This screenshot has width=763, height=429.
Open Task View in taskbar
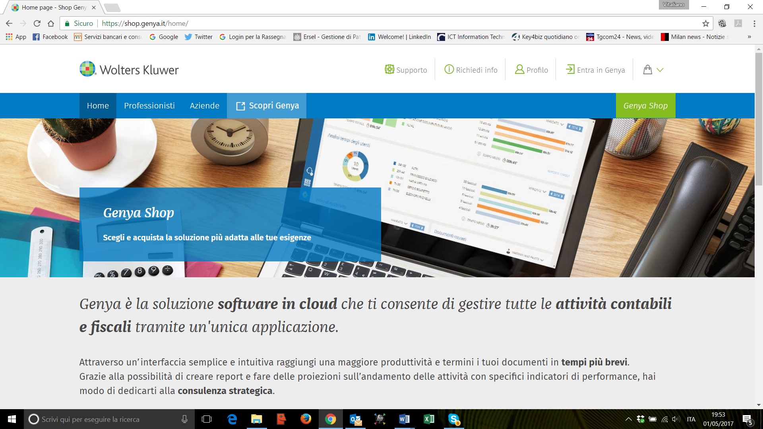pos(207,419)
